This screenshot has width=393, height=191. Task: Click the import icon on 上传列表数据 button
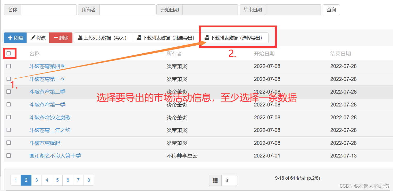(x=80, y=38)
